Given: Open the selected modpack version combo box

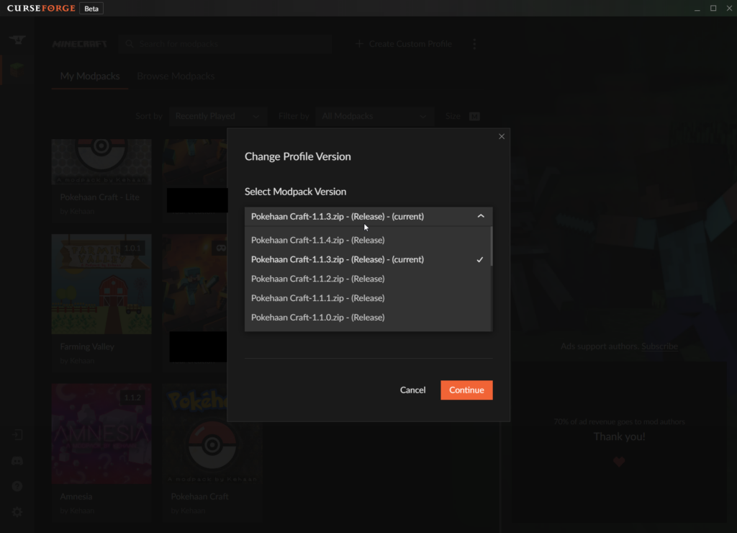Looking at the screenshot, I should pos(368,216).
